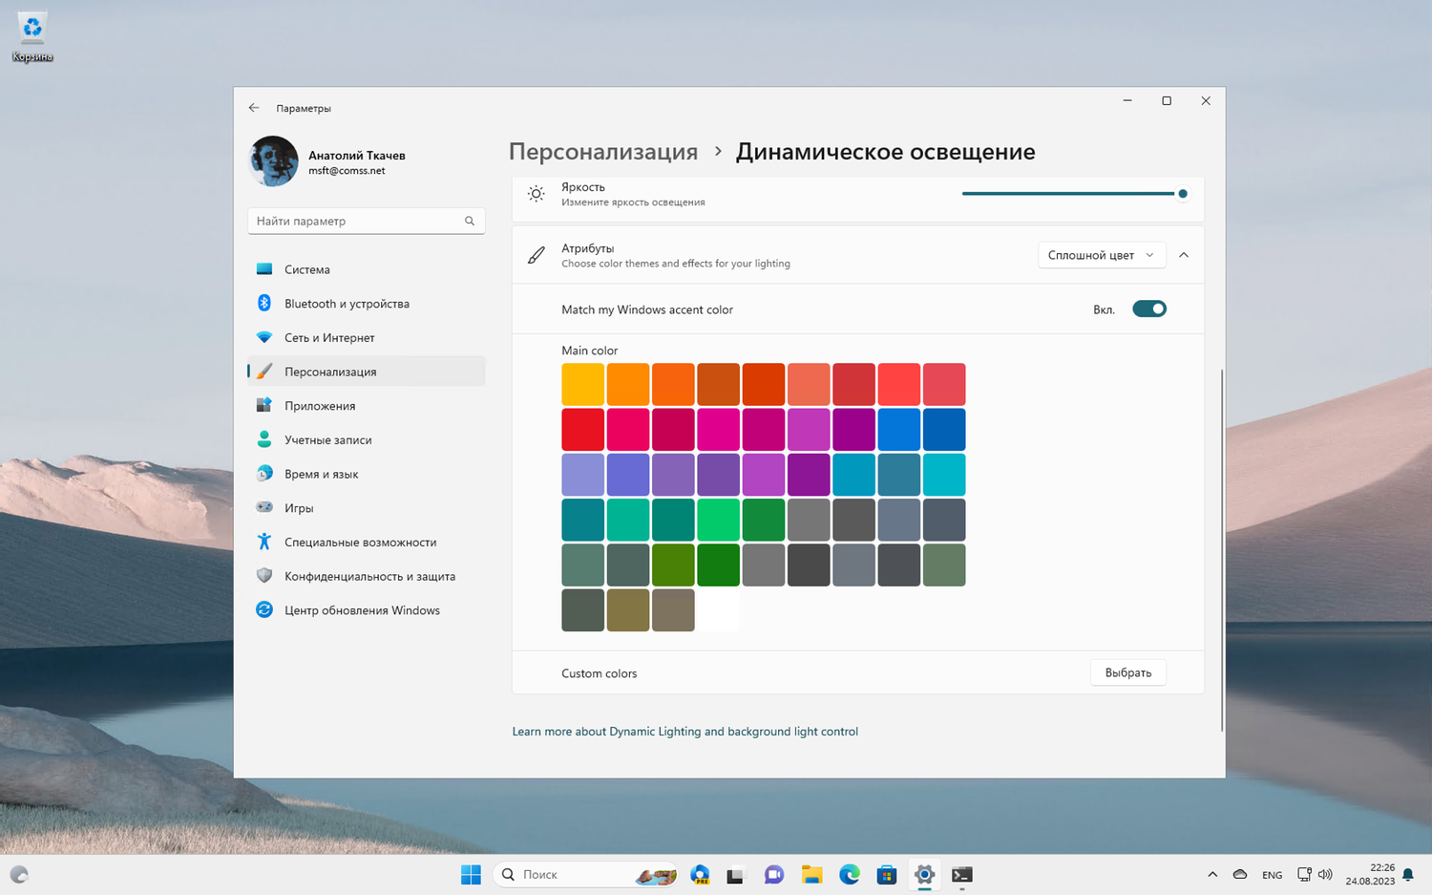Screen dimensions: 1432x895
Task: Open notifications with the bell icon
Action: [1408, 874]
